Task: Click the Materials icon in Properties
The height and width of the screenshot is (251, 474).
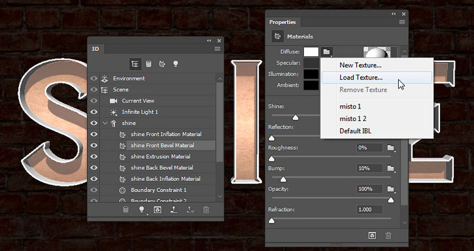Action: [277, 37]
